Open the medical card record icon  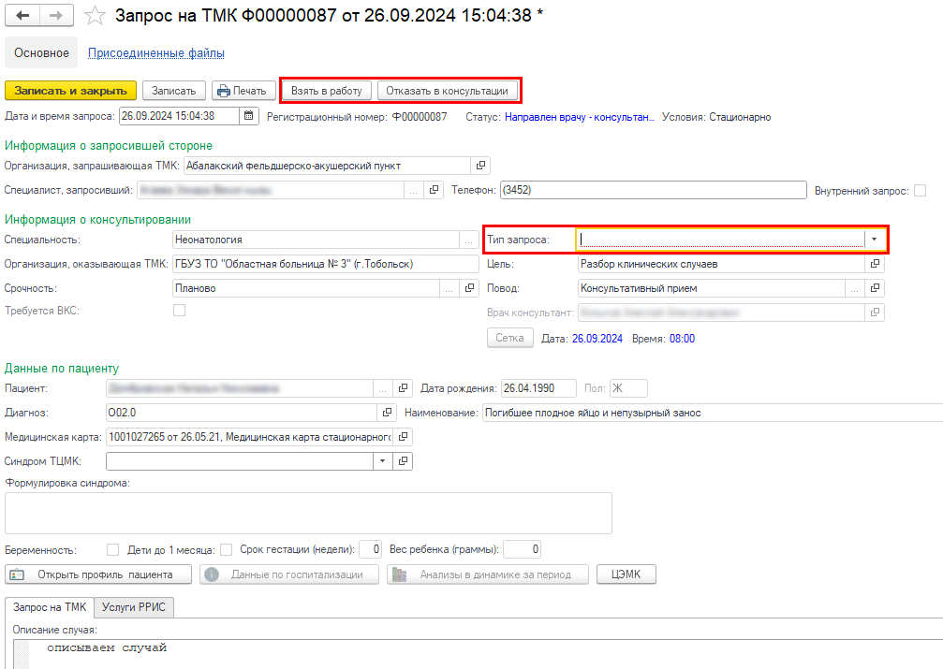pos(403,437)
